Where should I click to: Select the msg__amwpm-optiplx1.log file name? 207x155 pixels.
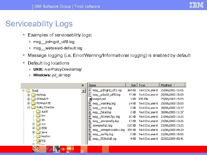point(108,130)
